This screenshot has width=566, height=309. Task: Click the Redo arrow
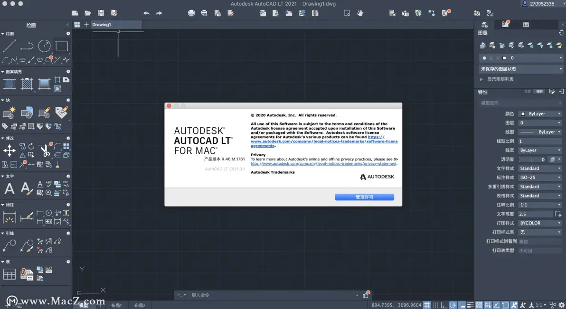coord(159,13)
